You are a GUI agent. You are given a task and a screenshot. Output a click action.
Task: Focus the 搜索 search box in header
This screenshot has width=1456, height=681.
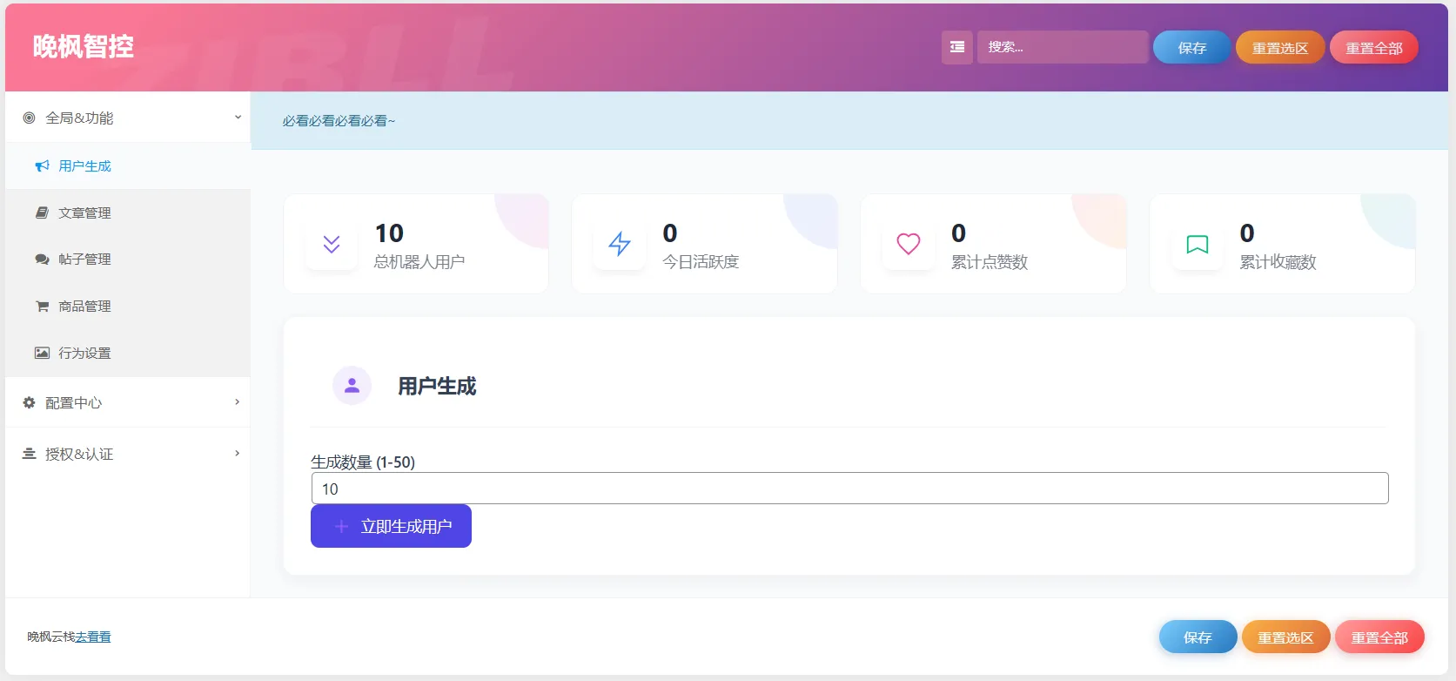[x=1063, y=47]
